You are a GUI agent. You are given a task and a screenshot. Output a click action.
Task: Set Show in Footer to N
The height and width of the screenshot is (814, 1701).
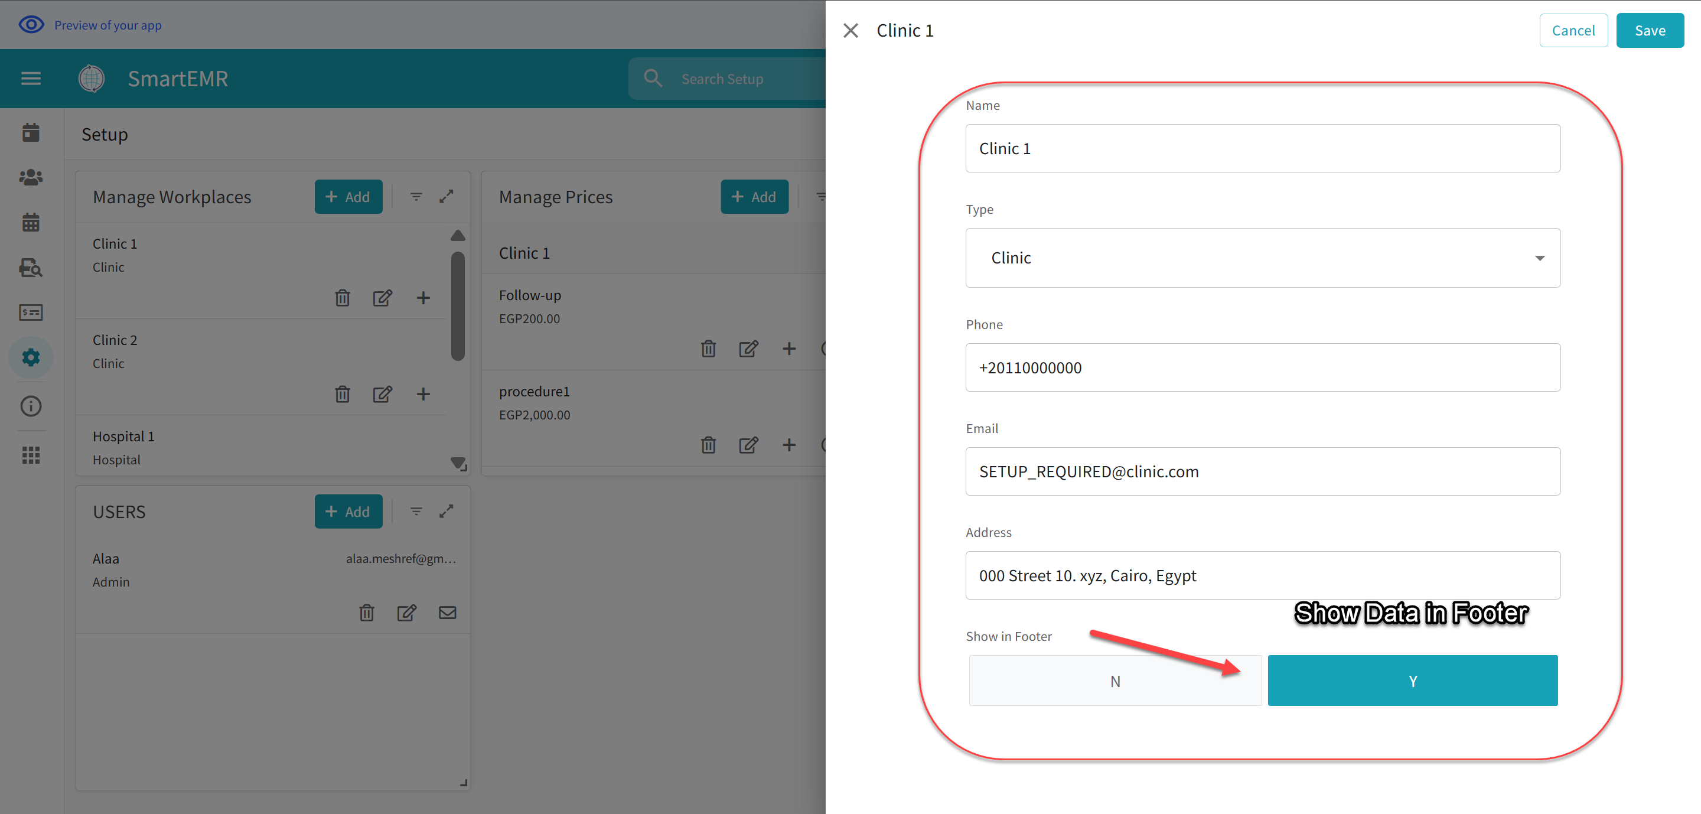click(x=1115, y=680)
